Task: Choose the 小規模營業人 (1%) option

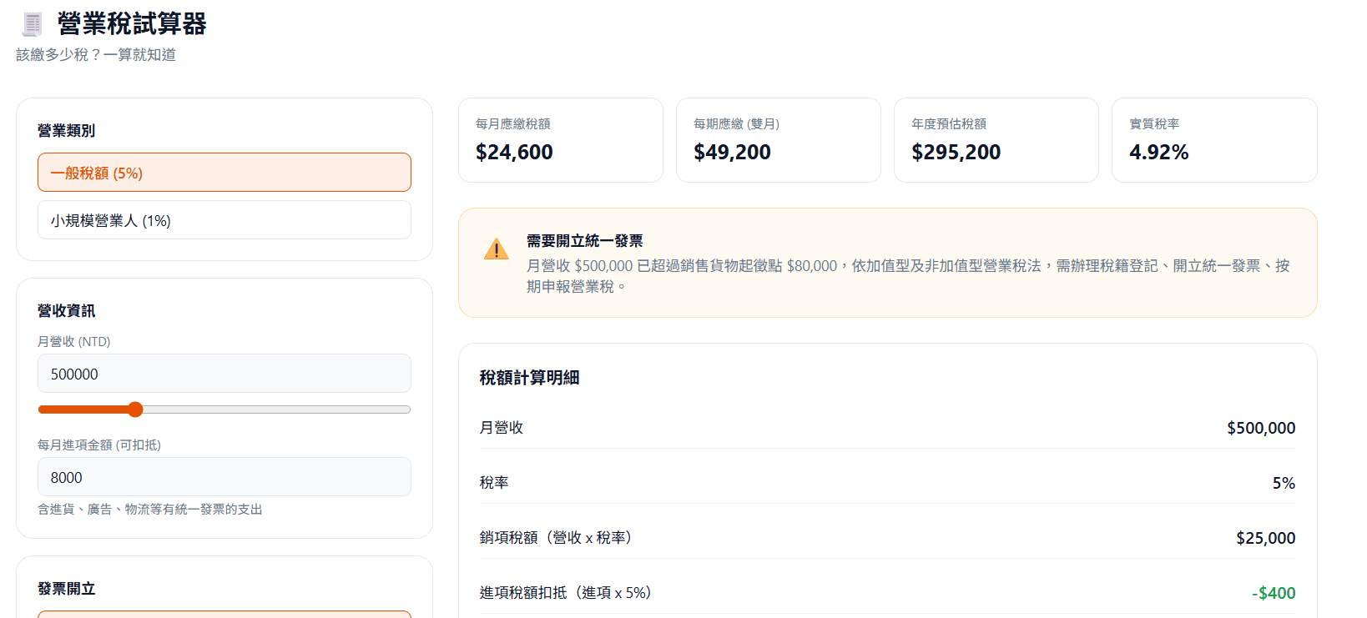Action: 224,220
